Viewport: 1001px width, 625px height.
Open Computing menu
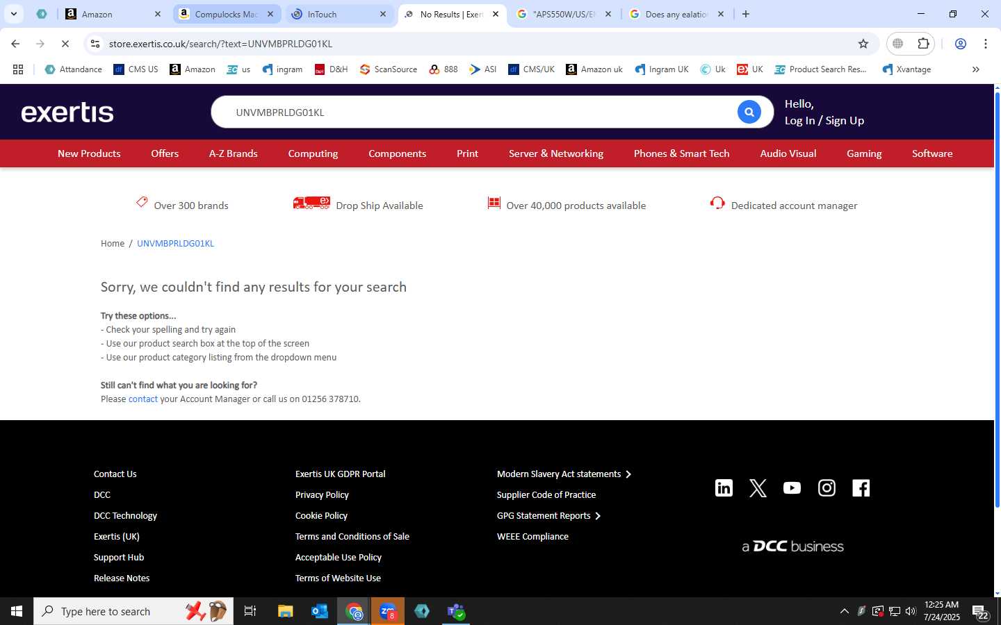pyautogui.click(x=313, y=153)
